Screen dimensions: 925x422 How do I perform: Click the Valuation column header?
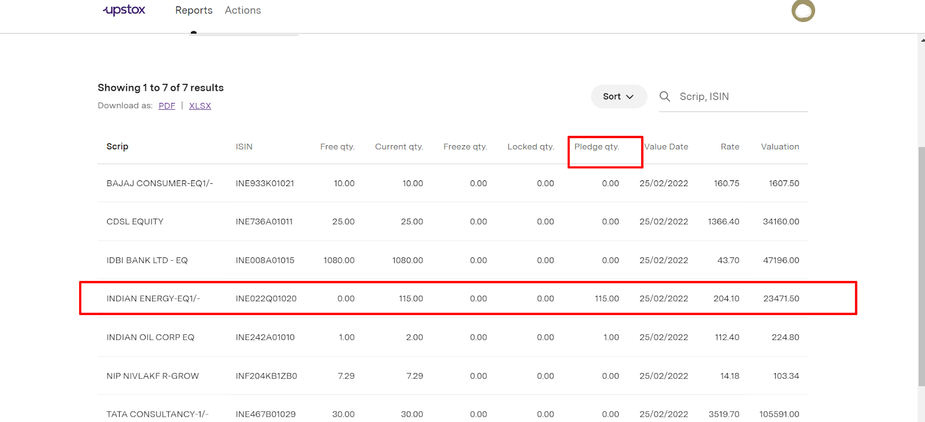pyautogui.click(x=779, y=147)
